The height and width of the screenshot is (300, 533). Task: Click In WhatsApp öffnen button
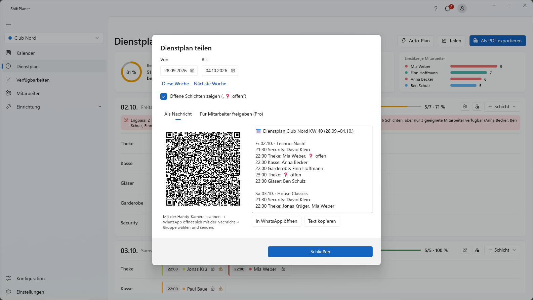277,221
